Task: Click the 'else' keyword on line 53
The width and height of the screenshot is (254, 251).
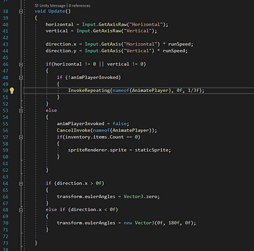Action: click(x=51, y=111)
